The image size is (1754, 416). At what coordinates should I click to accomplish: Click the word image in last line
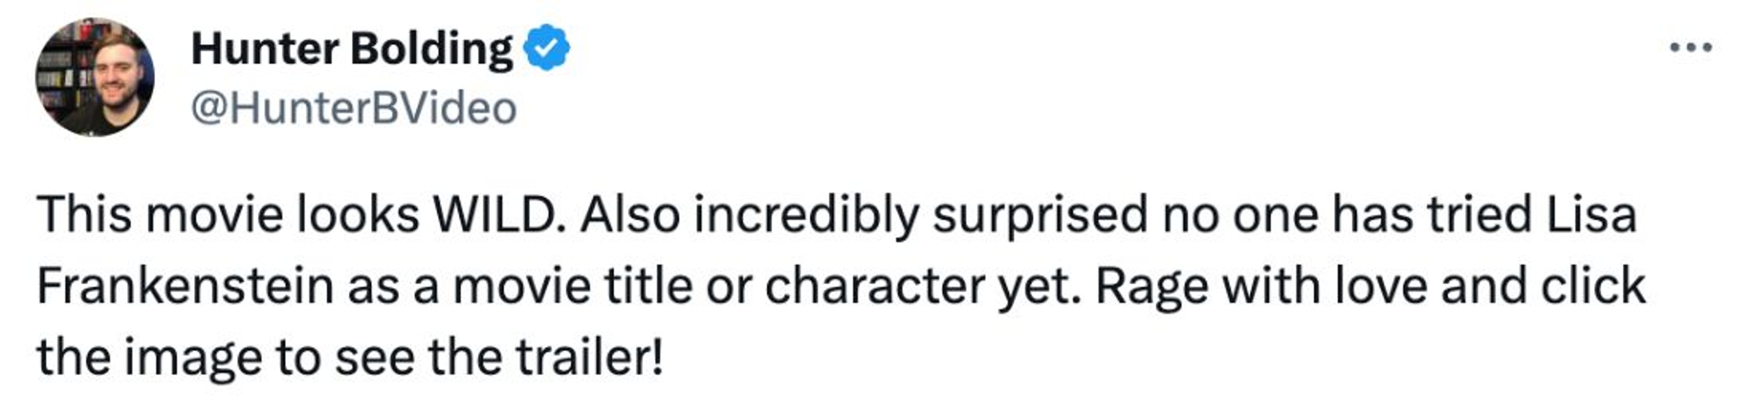pyautogui.click(x=193, y=357)
